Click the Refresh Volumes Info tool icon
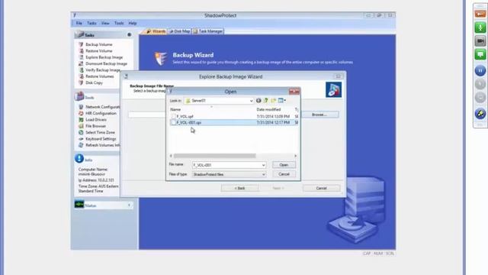 [81, 145]
